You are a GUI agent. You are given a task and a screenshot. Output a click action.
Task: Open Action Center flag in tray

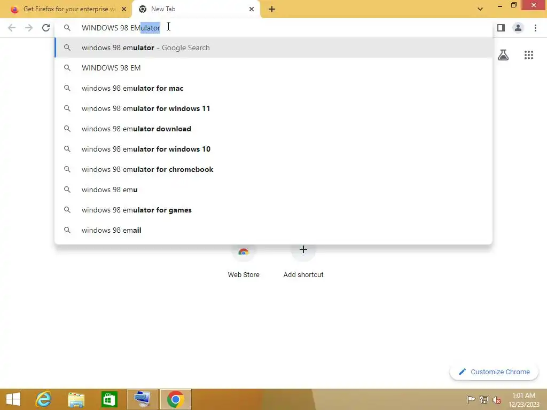[x=471, y=399]
